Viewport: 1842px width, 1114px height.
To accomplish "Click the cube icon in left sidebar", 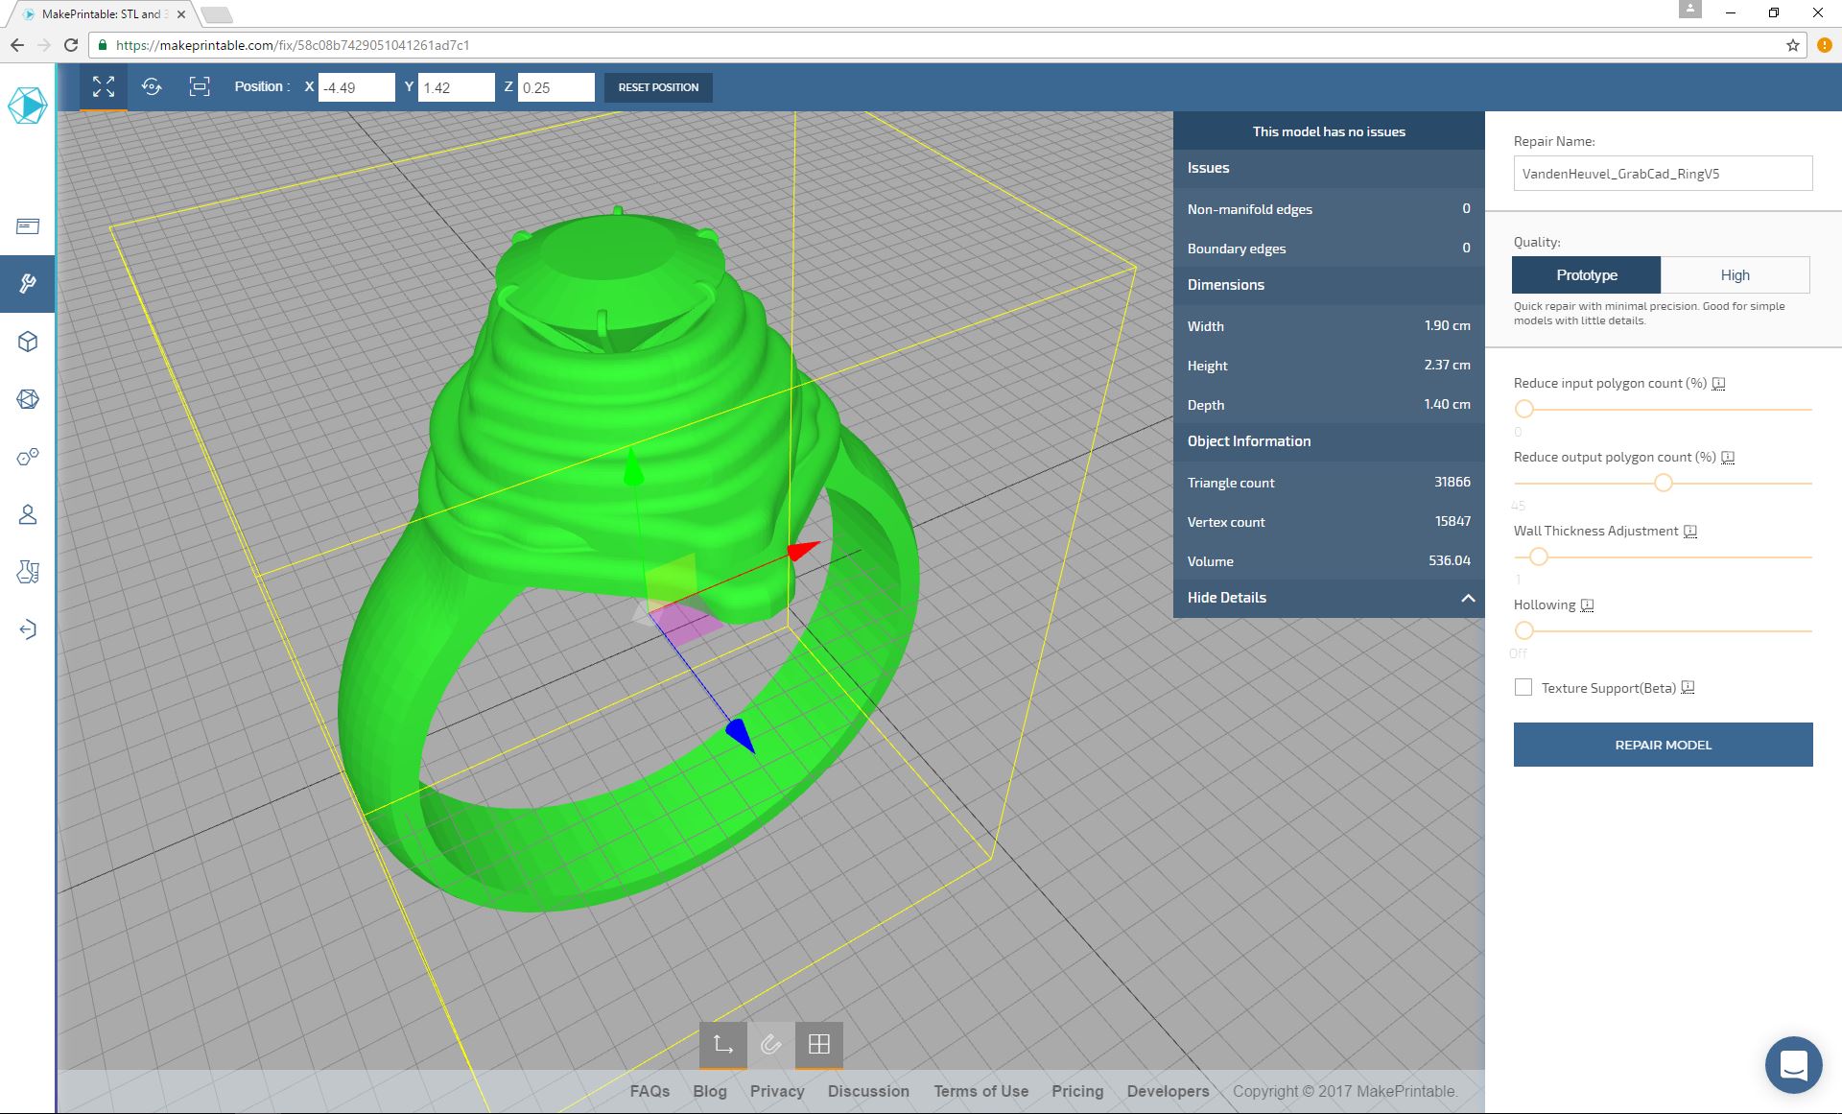I will point(28,342).
